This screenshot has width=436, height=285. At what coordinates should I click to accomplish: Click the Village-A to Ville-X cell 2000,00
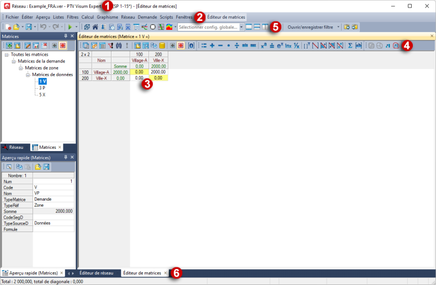pyautogui.click(x=157, y=72)
